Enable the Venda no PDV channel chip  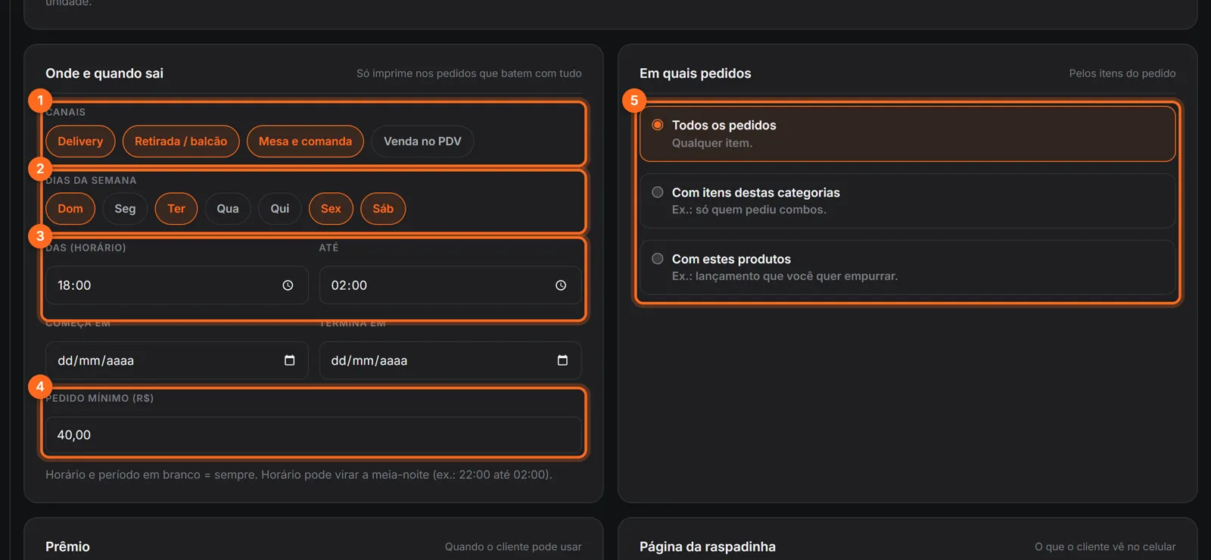422,142
